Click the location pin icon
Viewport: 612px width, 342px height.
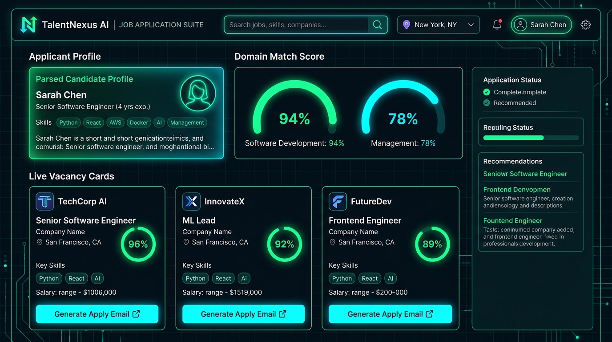[406, 25]
